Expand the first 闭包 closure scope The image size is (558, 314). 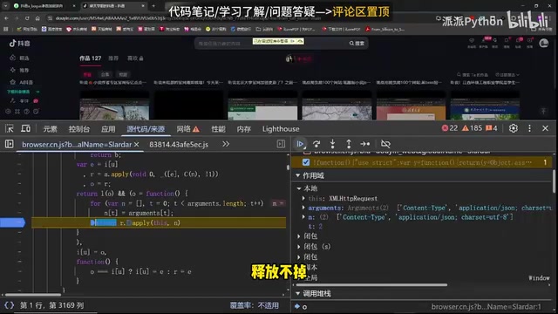point(299,236)
